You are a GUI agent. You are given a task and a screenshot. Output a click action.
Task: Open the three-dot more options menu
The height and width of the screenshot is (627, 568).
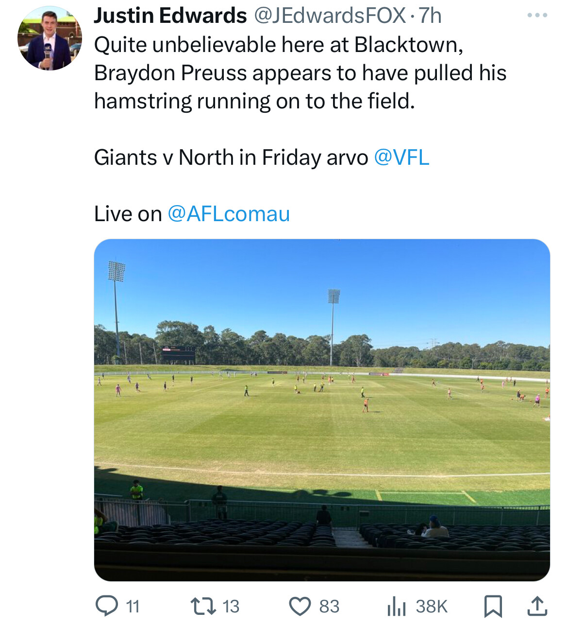[537, 16]
